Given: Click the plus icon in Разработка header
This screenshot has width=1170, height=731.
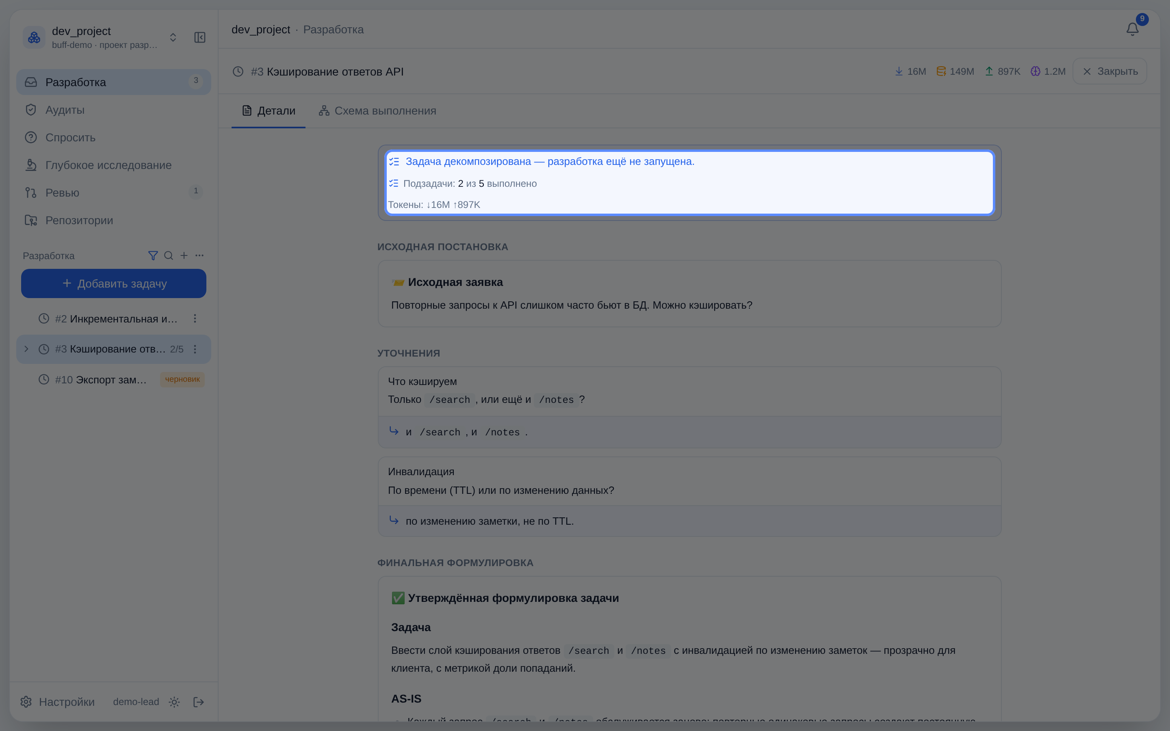Looking at the screenshot, I should pyautogui.click(x=184, y=255).
